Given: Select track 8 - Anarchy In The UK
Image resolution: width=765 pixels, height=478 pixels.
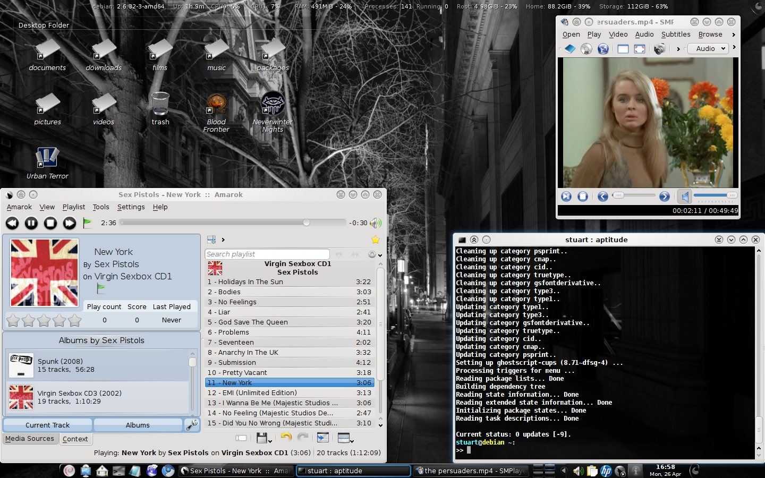Looking at the screenshot, I should (x=290, y=353).
